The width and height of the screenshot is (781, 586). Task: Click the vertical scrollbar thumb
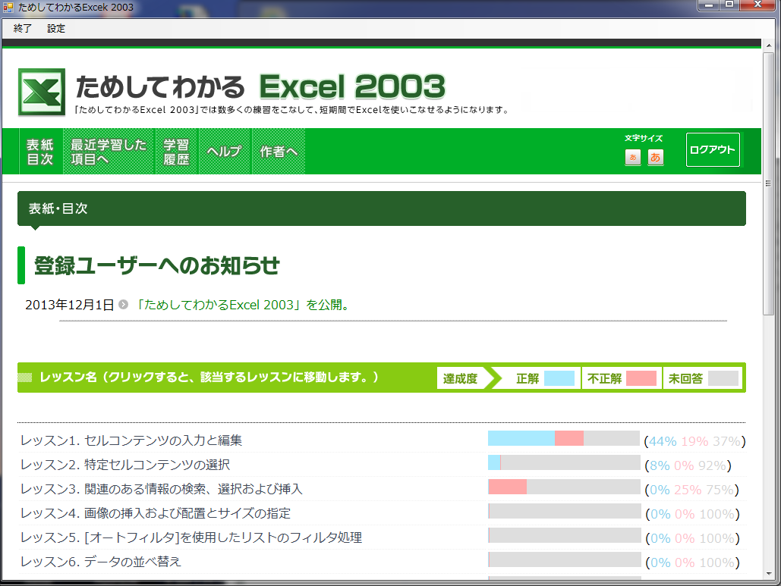(x=769, y=183)
